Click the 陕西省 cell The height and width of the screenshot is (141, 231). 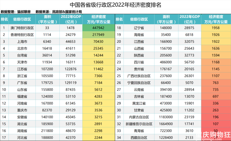[139, 55]
